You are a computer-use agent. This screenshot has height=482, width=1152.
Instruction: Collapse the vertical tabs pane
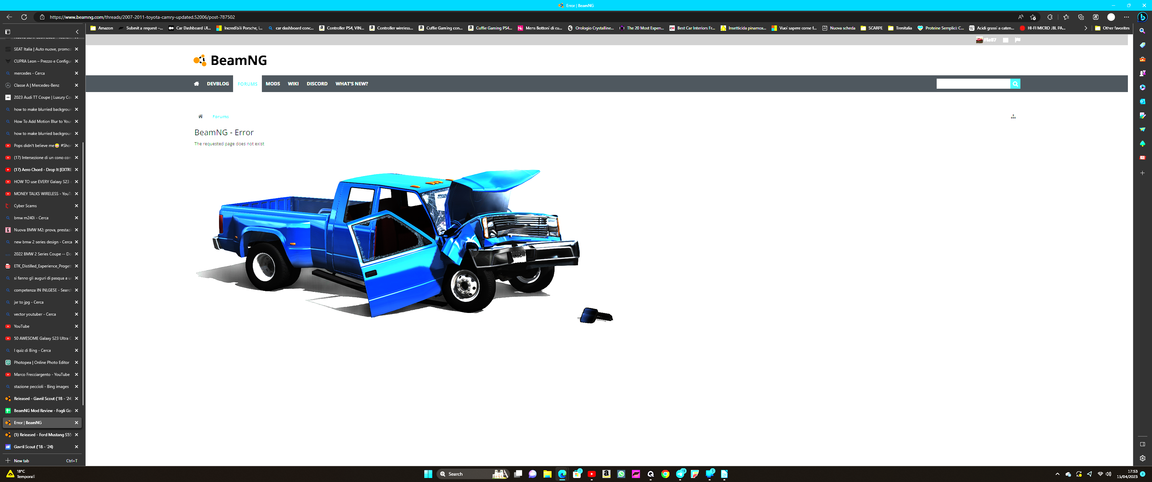click(77, 32)
